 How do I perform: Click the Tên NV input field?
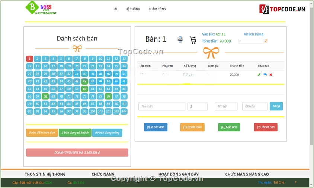(x=226, y=106)
